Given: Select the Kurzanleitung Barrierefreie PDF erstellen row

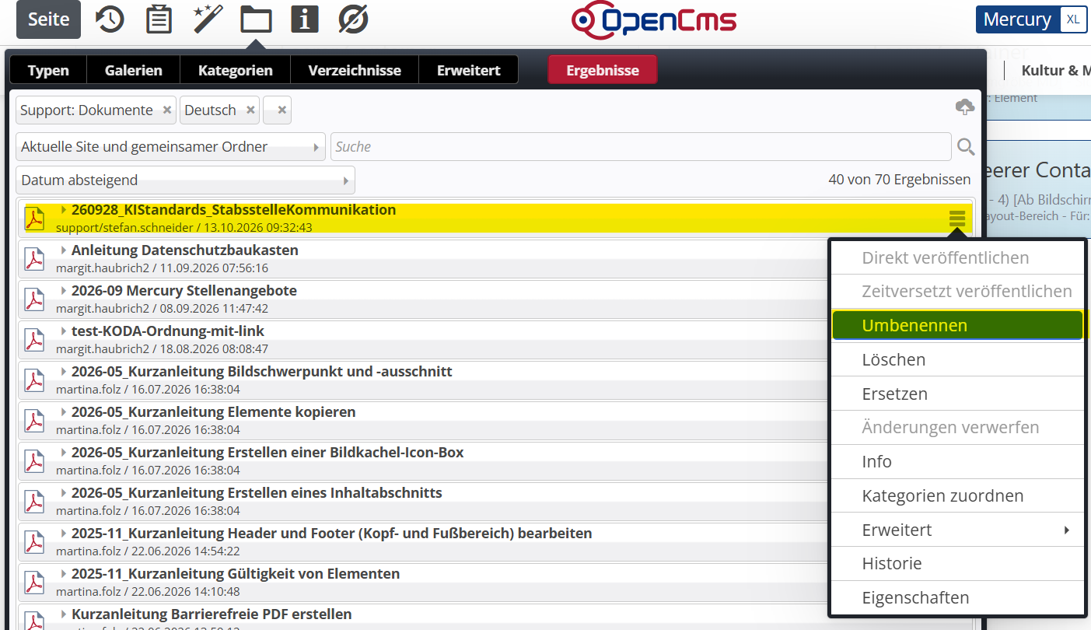Looking at the screenshot, I should (x=495, y=618).
